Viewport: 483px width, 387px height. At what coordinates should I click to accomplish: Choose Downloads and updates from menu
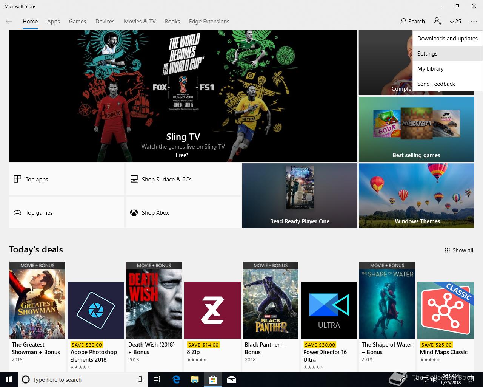(448, 39)
